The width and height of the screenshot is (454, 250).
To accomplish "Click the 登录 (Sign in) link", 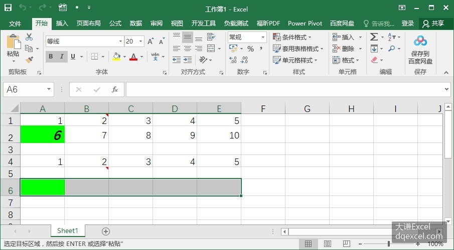I will click(408, 23).
